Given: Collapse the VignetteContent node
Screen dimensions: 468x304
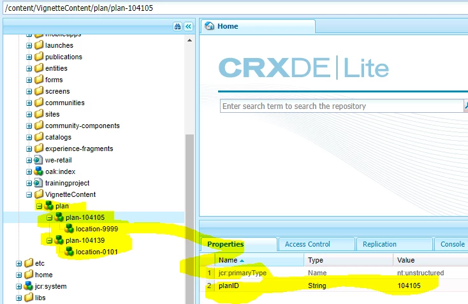Looking at the screenshot, I should coord(29,195).
